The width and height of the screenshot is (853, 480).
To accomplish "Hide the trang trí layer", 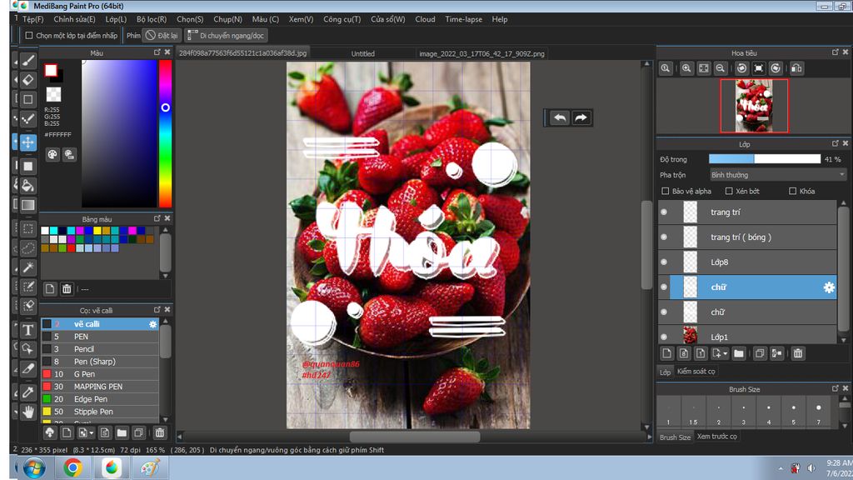I will (664, 212).
